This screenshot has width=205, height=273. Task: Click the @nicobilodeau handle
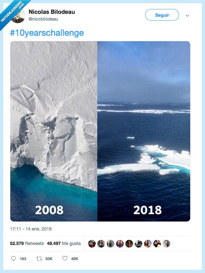pos(43,19)
